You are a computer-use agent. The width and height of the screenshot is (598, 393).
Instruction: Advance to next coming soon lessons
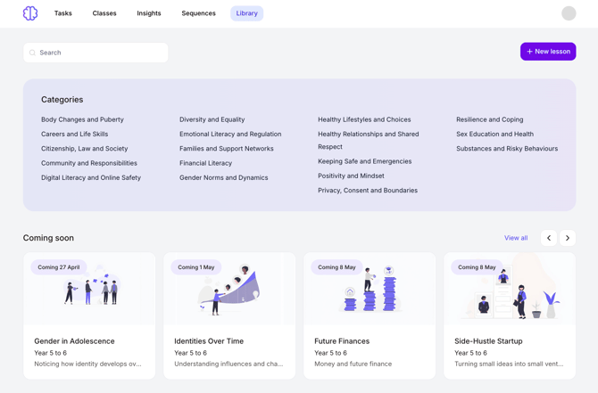coord(568,238)
